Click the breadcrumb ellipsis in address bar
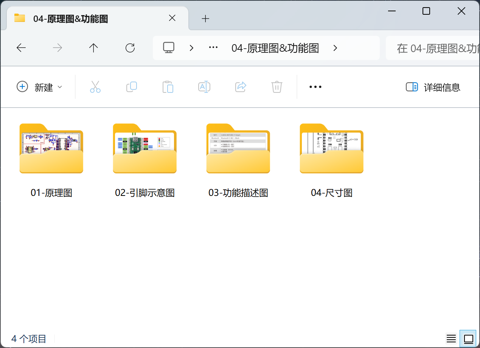 tap(213, 48)
